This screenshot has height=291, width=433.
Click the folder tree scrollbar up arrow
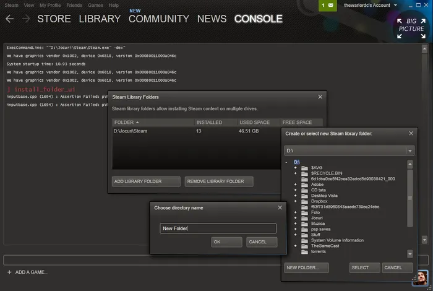(410, 165)
